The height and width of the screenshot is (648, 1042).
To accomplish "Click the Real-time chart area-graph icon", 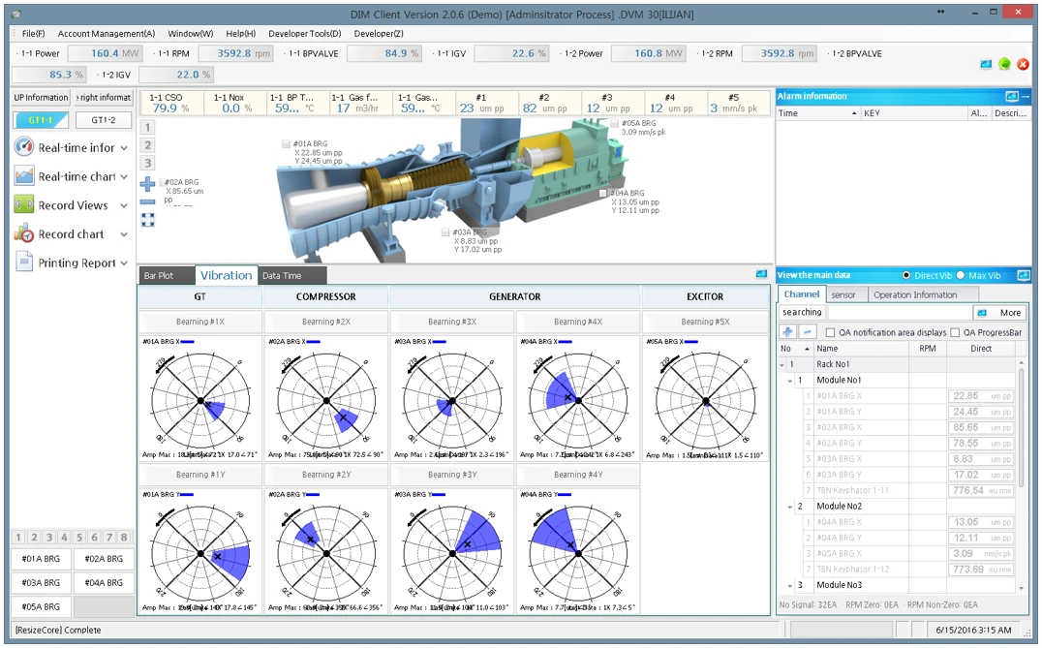I will (24, 175).
